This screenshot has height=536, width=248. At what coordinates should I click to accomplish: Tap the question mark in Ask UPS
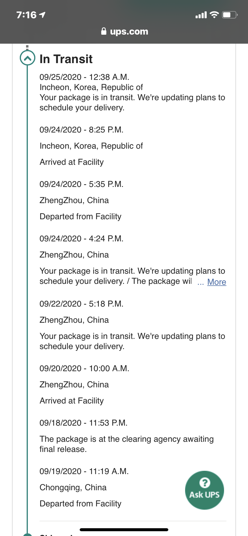click(x=205, y=482)
